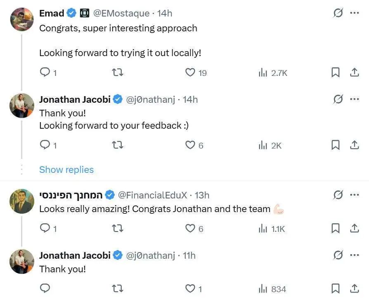Share Jonathan's 11h 'Thank you!' tweet
The height and width of the screenshot is (302, 369).
pos(355,288)
